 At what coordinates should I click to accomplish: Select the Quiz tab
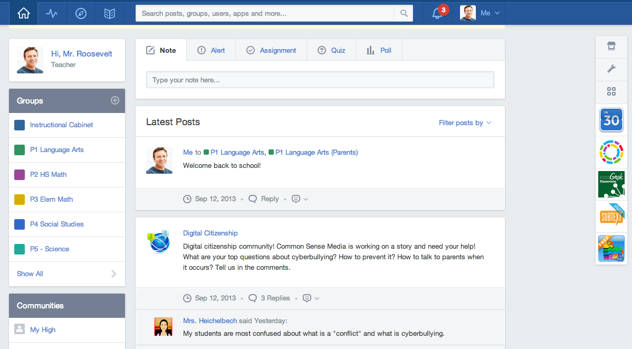(x=331, y=51)
